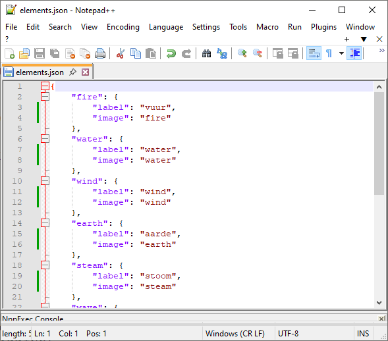Open the Run menu
388x341 pixels.
(294, 27)
